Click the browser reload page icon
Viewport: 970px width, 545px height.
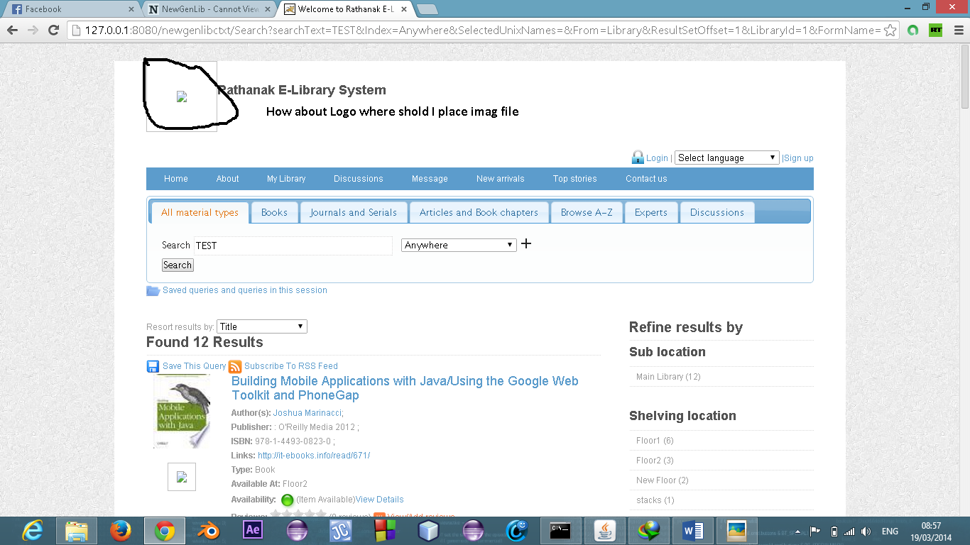[x=53, y=31]
